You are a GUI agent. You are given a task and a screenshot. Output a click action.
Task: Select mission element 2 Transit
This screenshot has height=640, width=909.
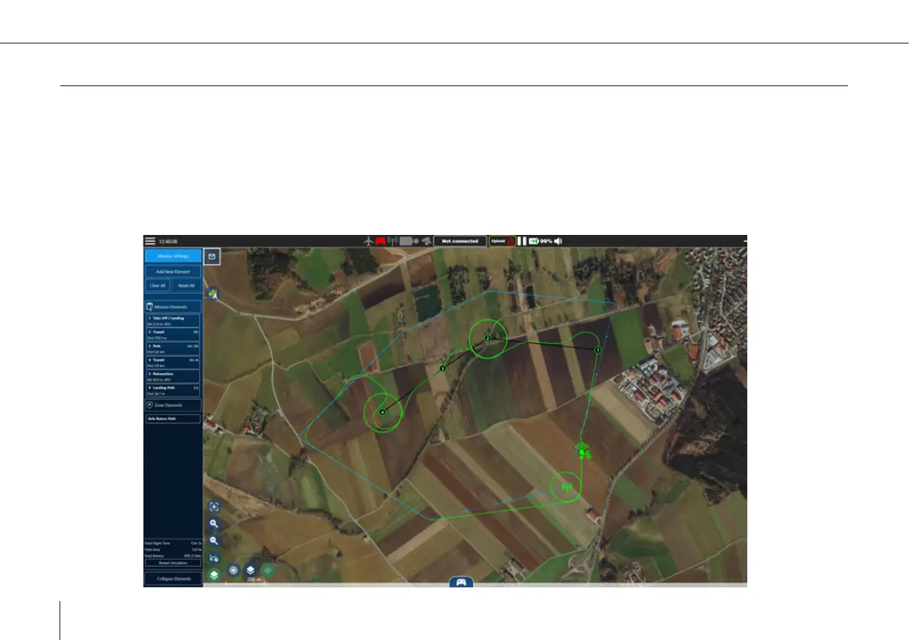[x=172, y=335]
